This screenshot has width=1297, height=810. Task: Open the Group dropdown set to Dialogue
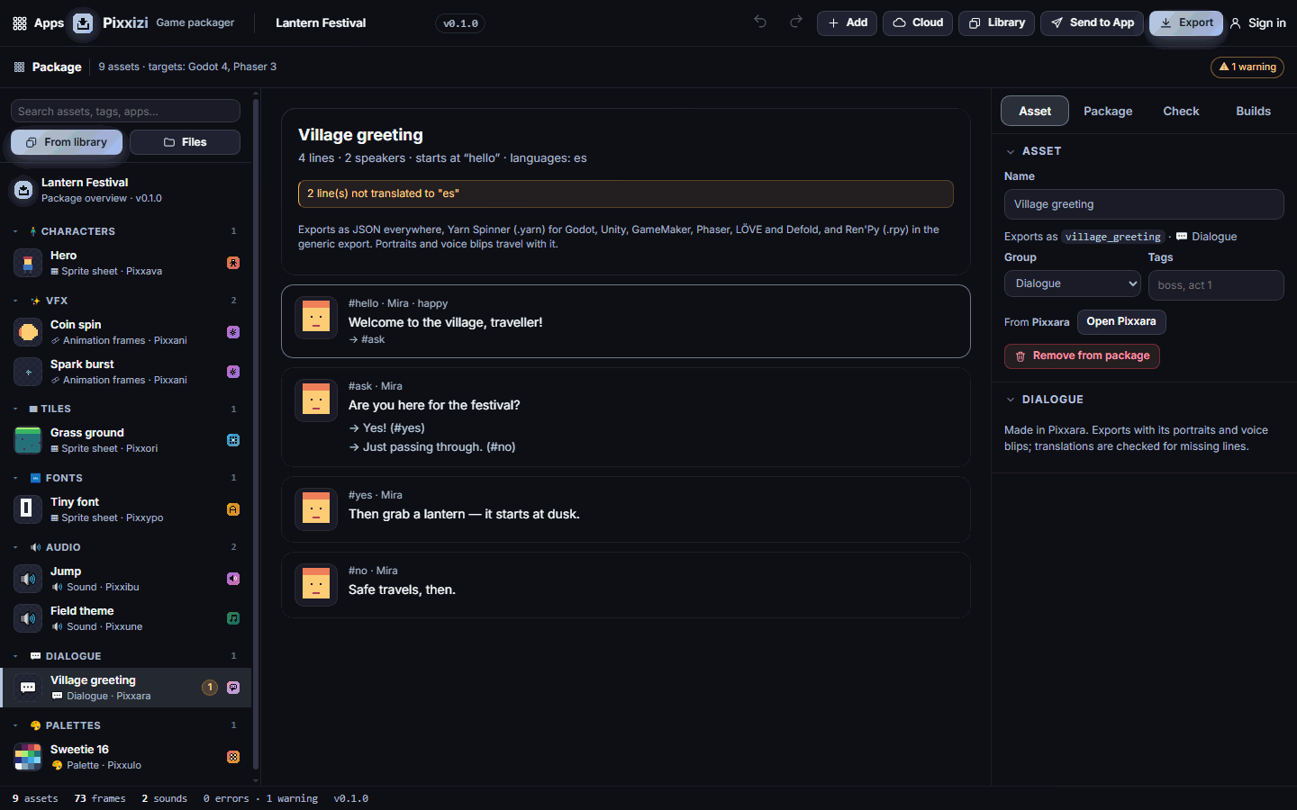[1073, 283]
